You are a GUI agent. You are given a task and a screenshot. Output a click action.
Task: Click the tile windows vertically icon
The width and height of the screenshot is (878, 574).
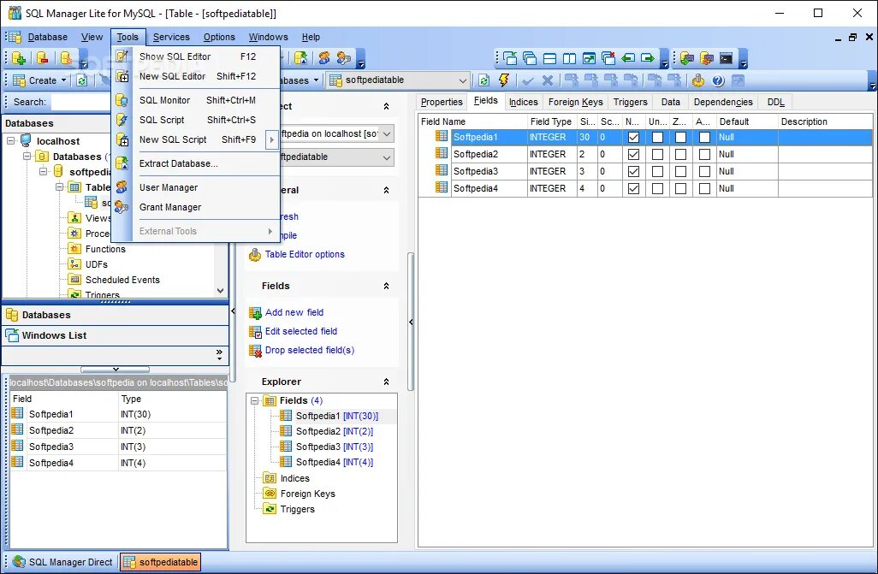pyautogui.click(x=569, y=58)
